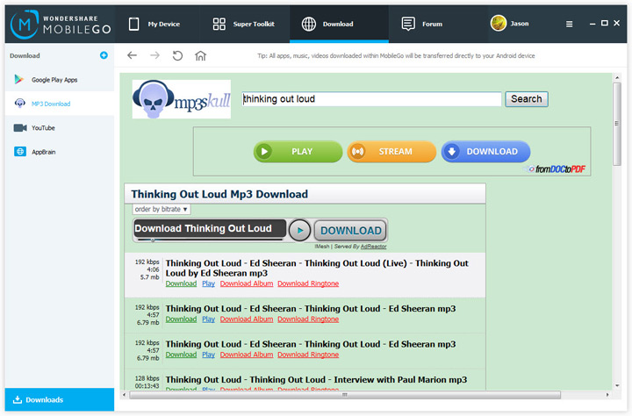The height and width of the screenshot is (416, 632).
Task: Reload the page with refresh icon
Action: coord(177,55)
